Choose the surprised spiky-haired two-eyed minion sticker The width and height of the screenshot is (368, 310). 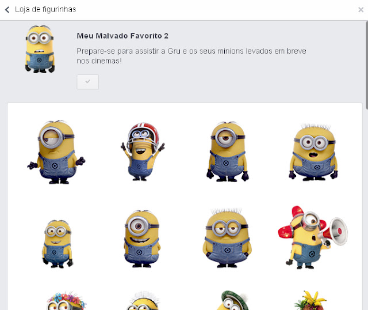(313, 152)
